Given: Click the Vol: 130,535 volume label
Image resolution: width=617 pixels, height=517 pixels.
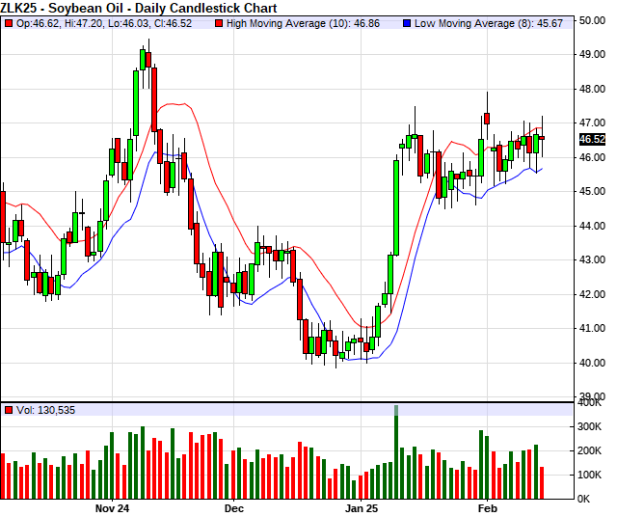Looking at the screenshot, I should 43,410.
